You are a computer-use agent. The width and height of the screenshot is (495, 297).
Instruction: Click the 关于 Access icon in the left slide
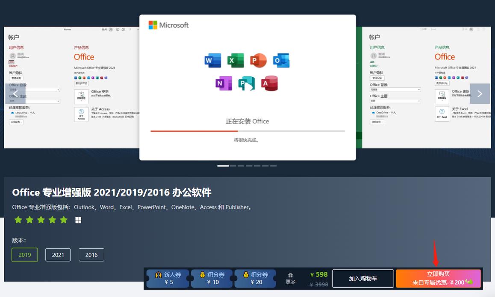pyautogui.click(x=81, y=114)
